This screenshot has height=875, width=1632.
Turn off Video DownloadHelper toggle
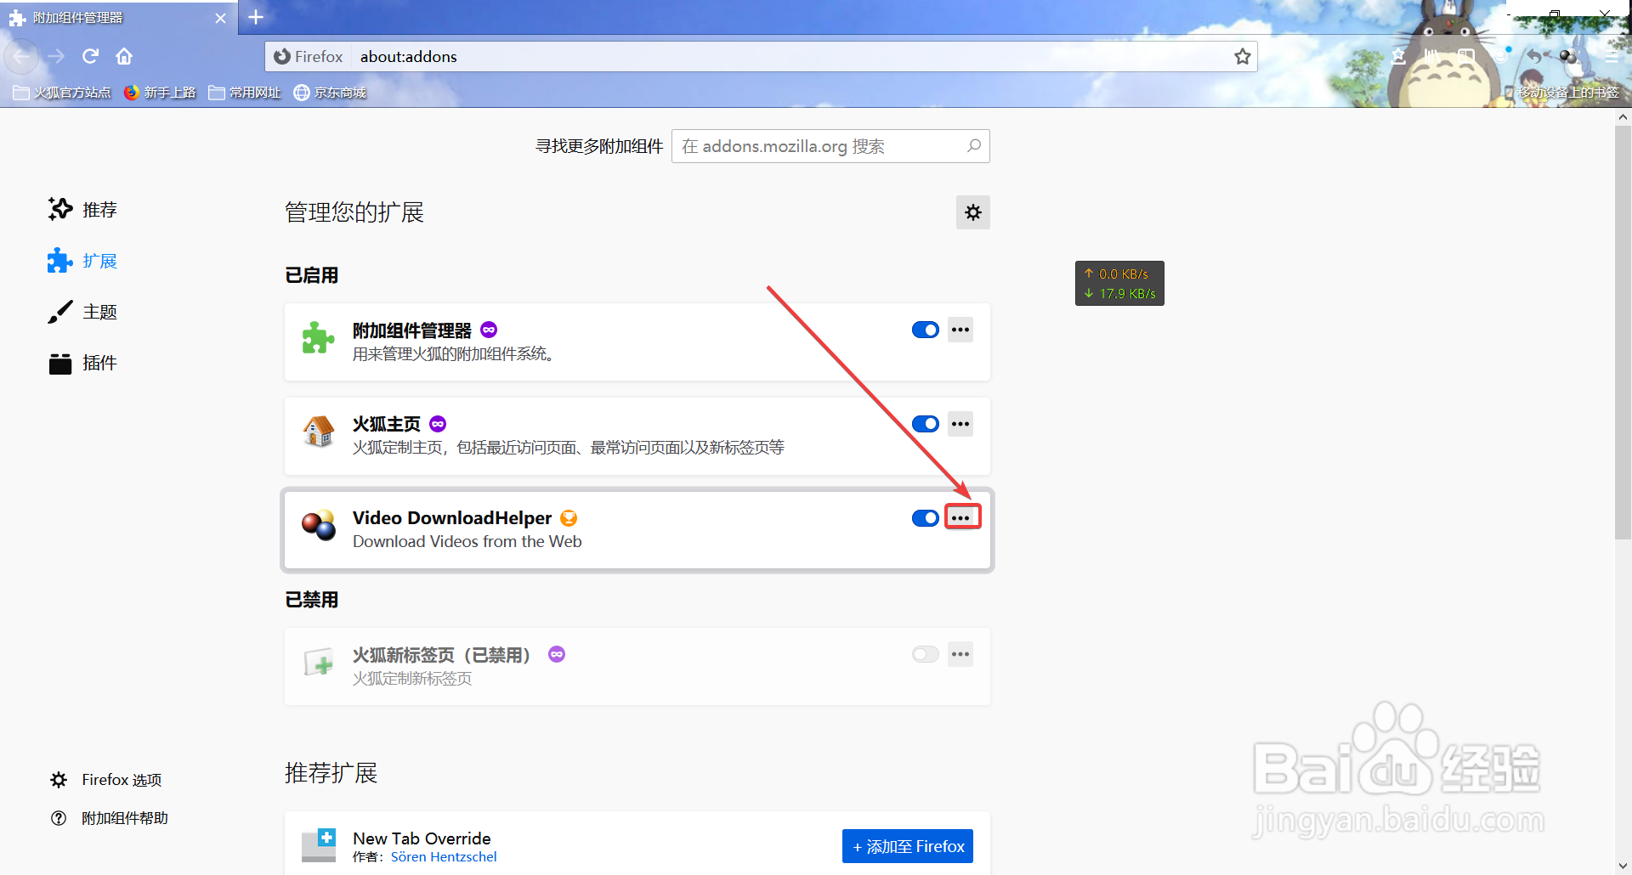[926, 518]
